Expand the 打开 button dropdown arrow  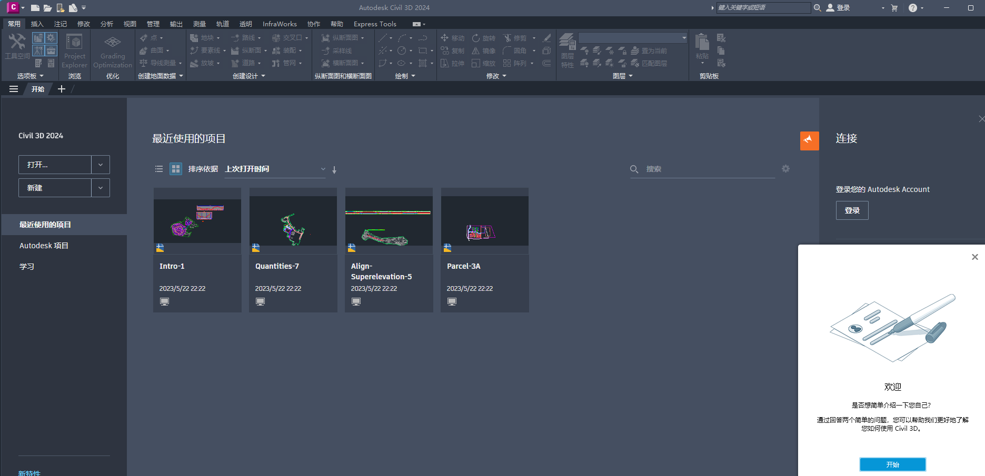[101, 165]
